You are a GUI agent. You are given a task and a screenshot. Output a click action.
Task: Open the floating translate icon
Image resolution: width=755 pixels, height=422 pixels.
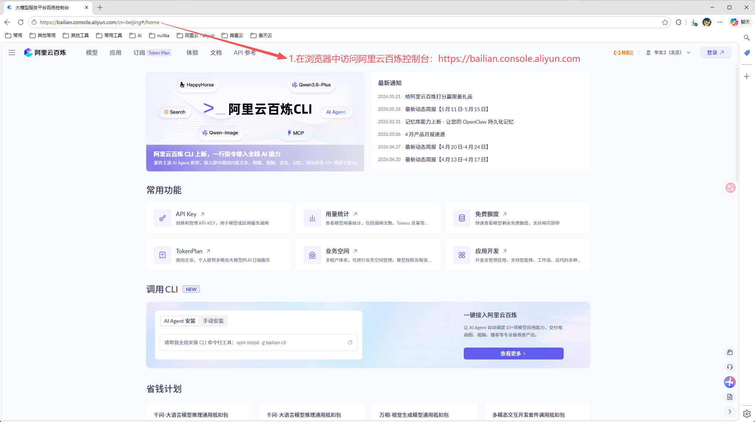click(731, 188)
